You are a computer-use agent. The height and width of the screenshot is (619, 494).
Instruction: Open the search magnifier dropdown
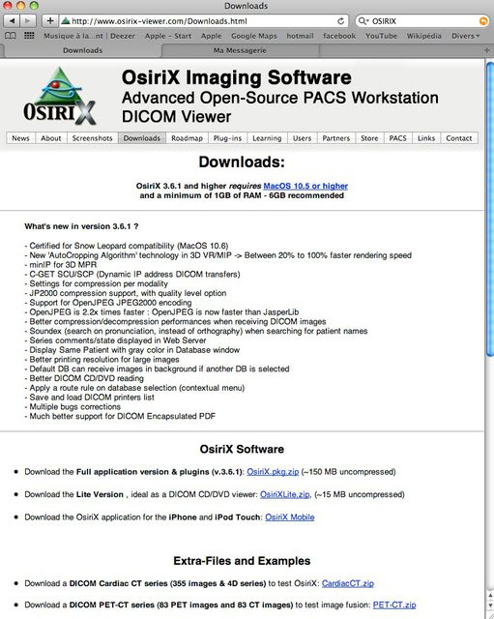(363, 21)
